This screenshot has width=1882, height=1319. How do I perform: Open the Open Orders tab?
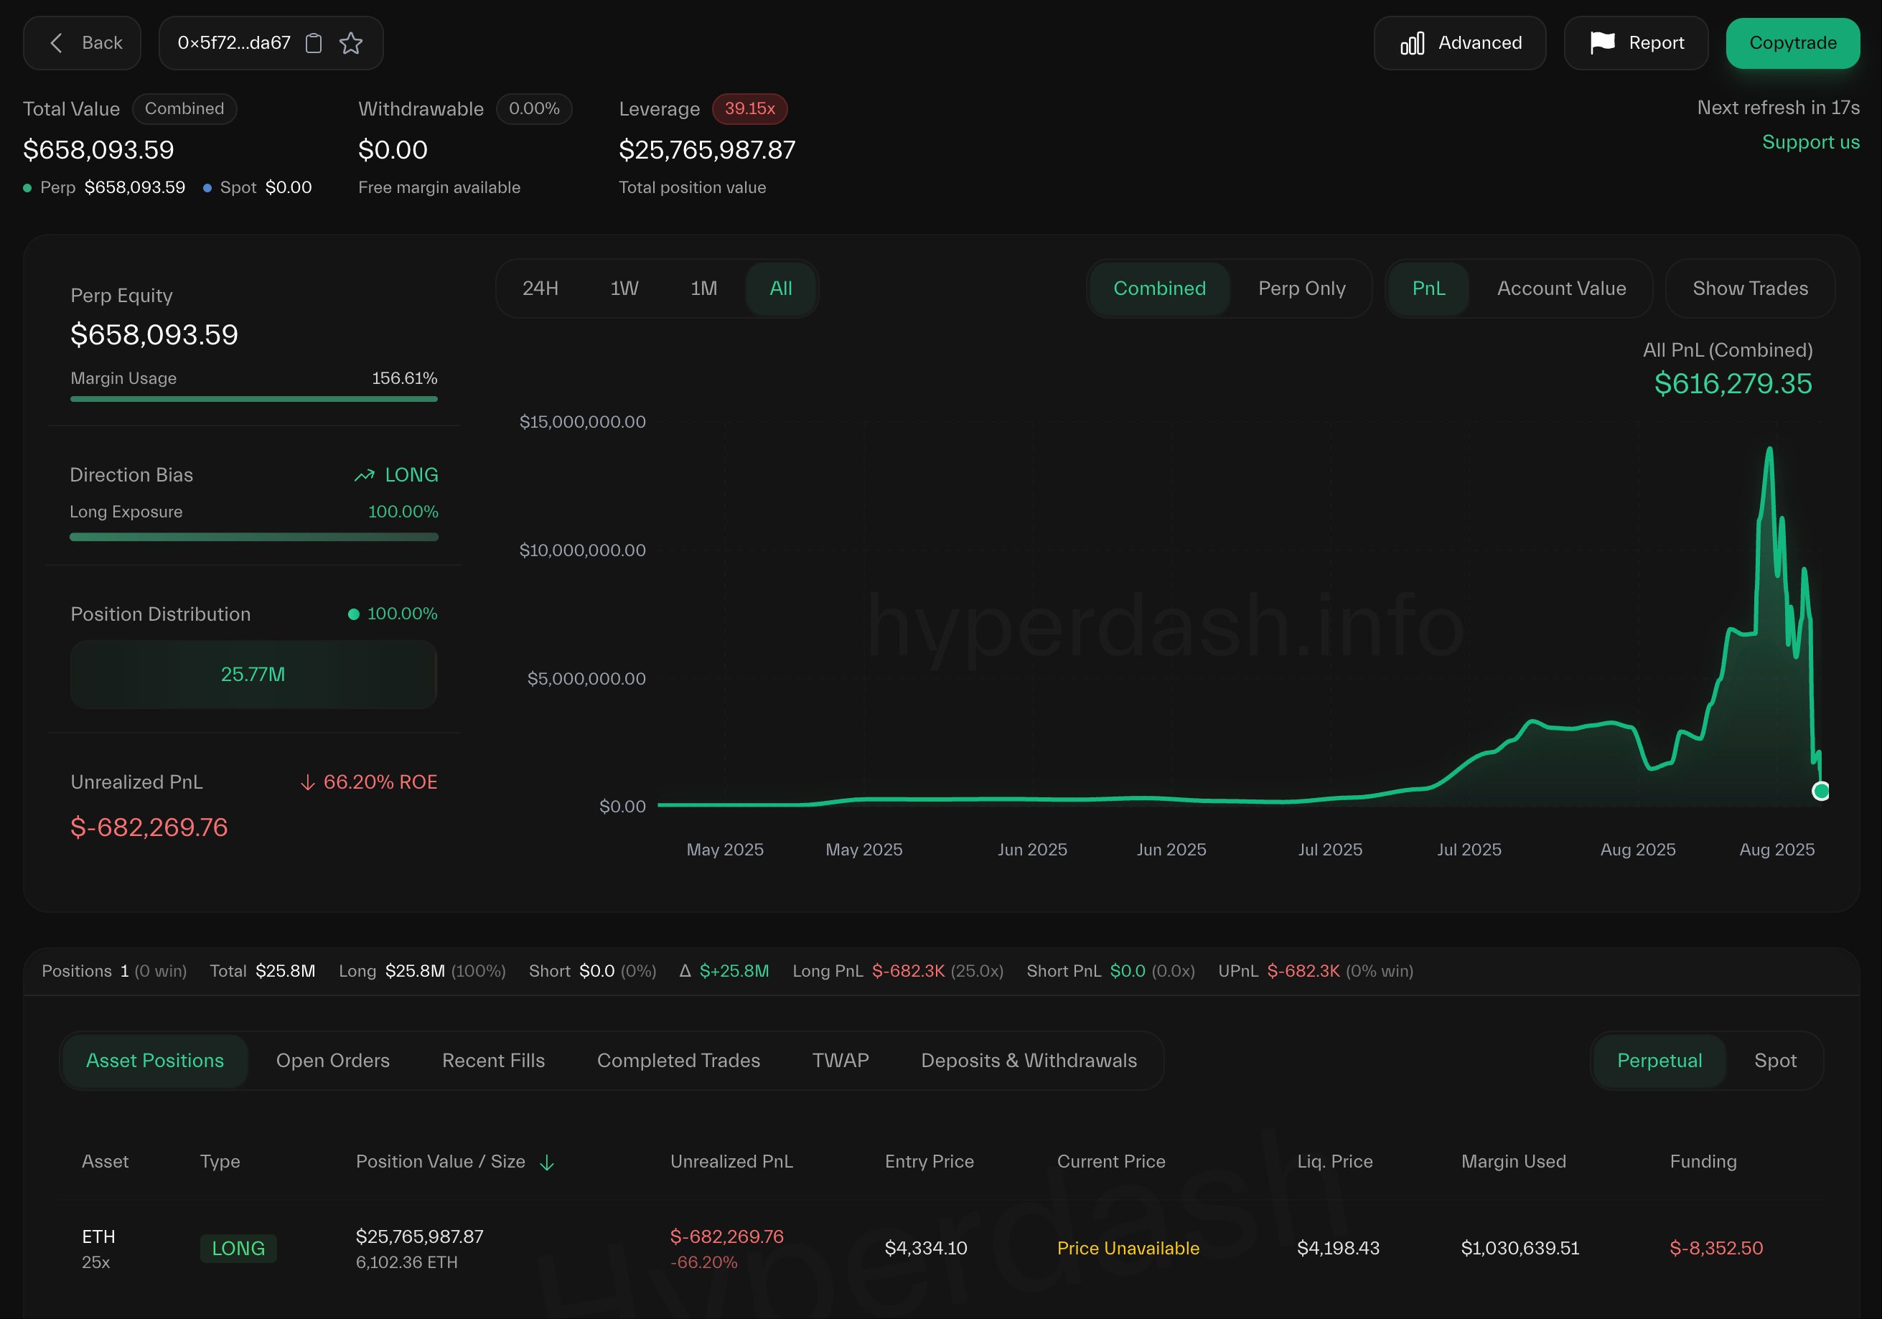tap(333, 1061)
